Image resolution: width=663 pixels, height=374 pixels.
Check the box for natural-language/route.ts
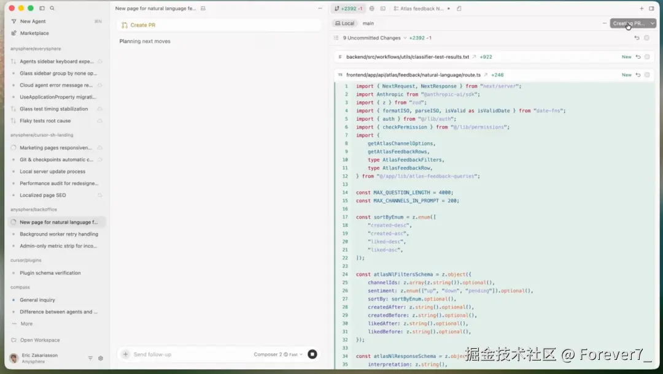647,75
